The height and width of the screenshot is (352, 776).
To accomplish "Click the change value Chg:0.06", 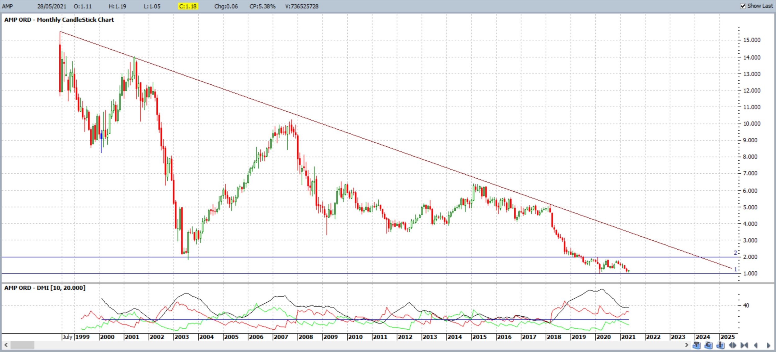I will (x=226, y=6).
